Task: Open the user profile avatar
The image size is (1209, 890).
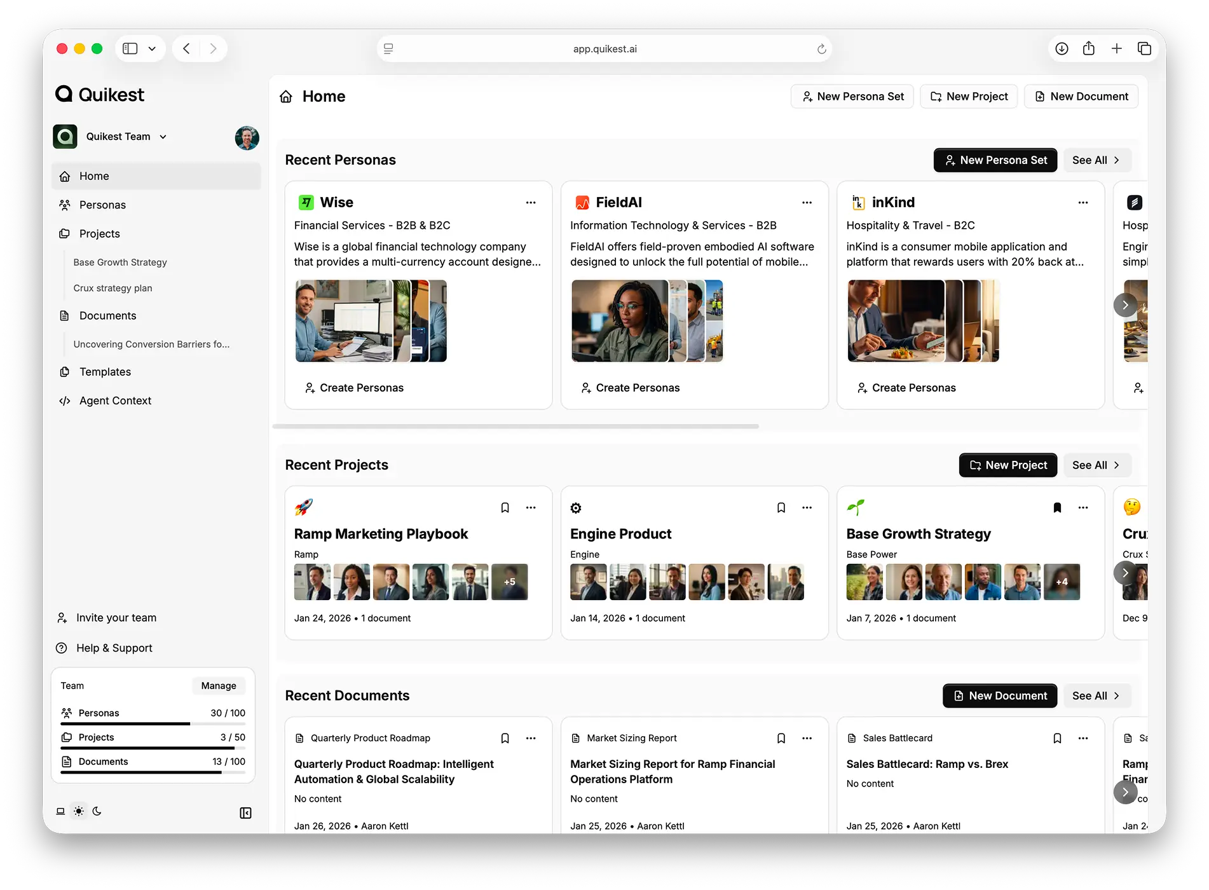Action: coord(247,137)
